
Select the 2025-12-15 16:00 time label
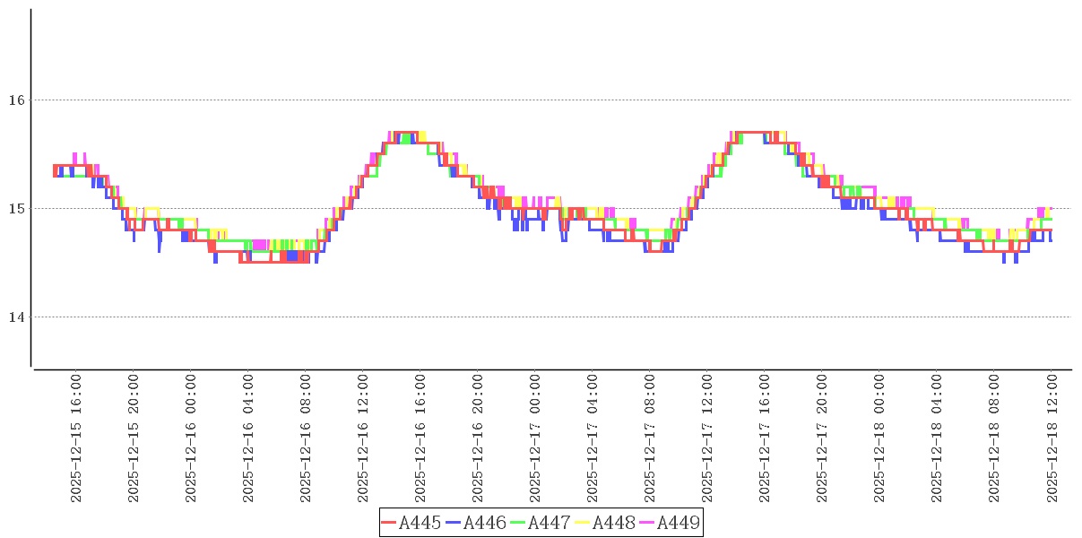coord(76,438)
